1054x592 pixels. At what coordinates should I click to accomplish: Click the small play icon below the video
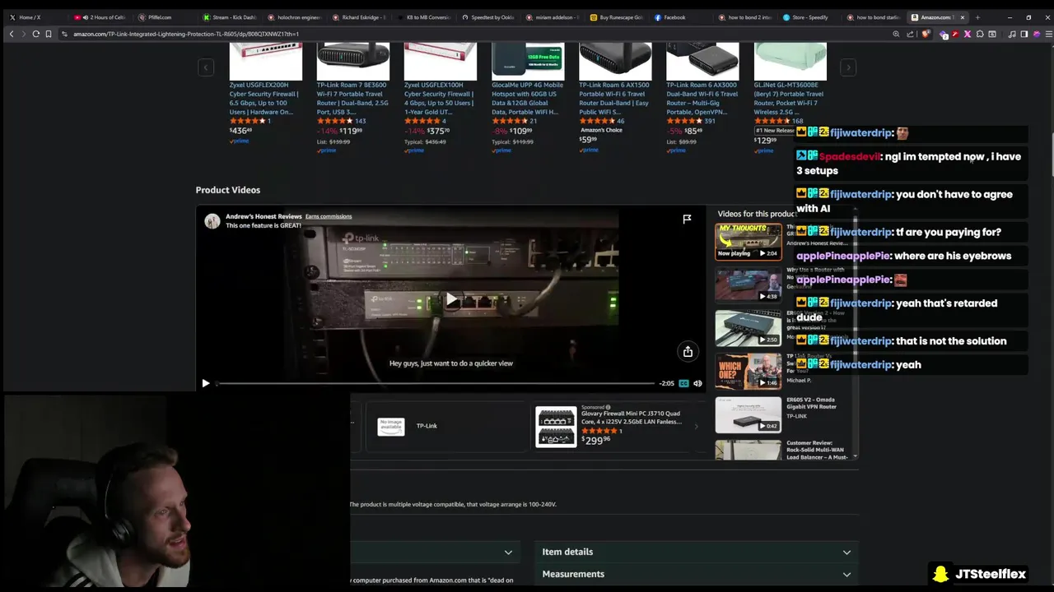click(x=206, y=383)
